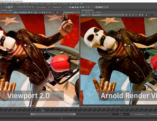This screenshot has height=121, width=157.
Task: Open the Beauty AOV dropdown
Action: (86, 15)
